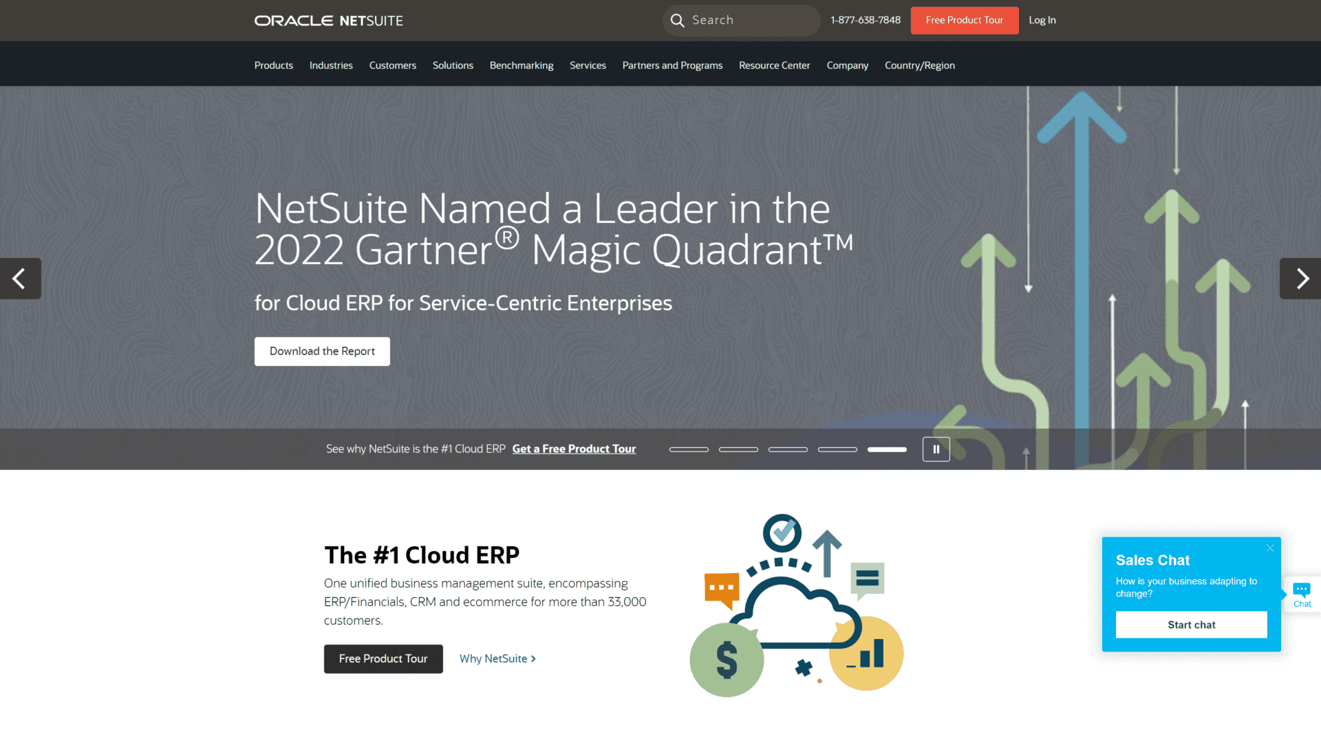This screenshot has width=1321, height=743.
Task: Click the search magnifying glass icon
Action: (x=678, y=20)
